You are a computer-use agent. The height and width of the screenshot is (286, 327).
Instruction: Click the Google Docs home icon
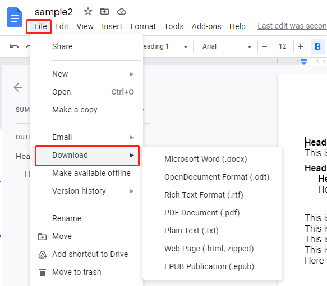15,17
